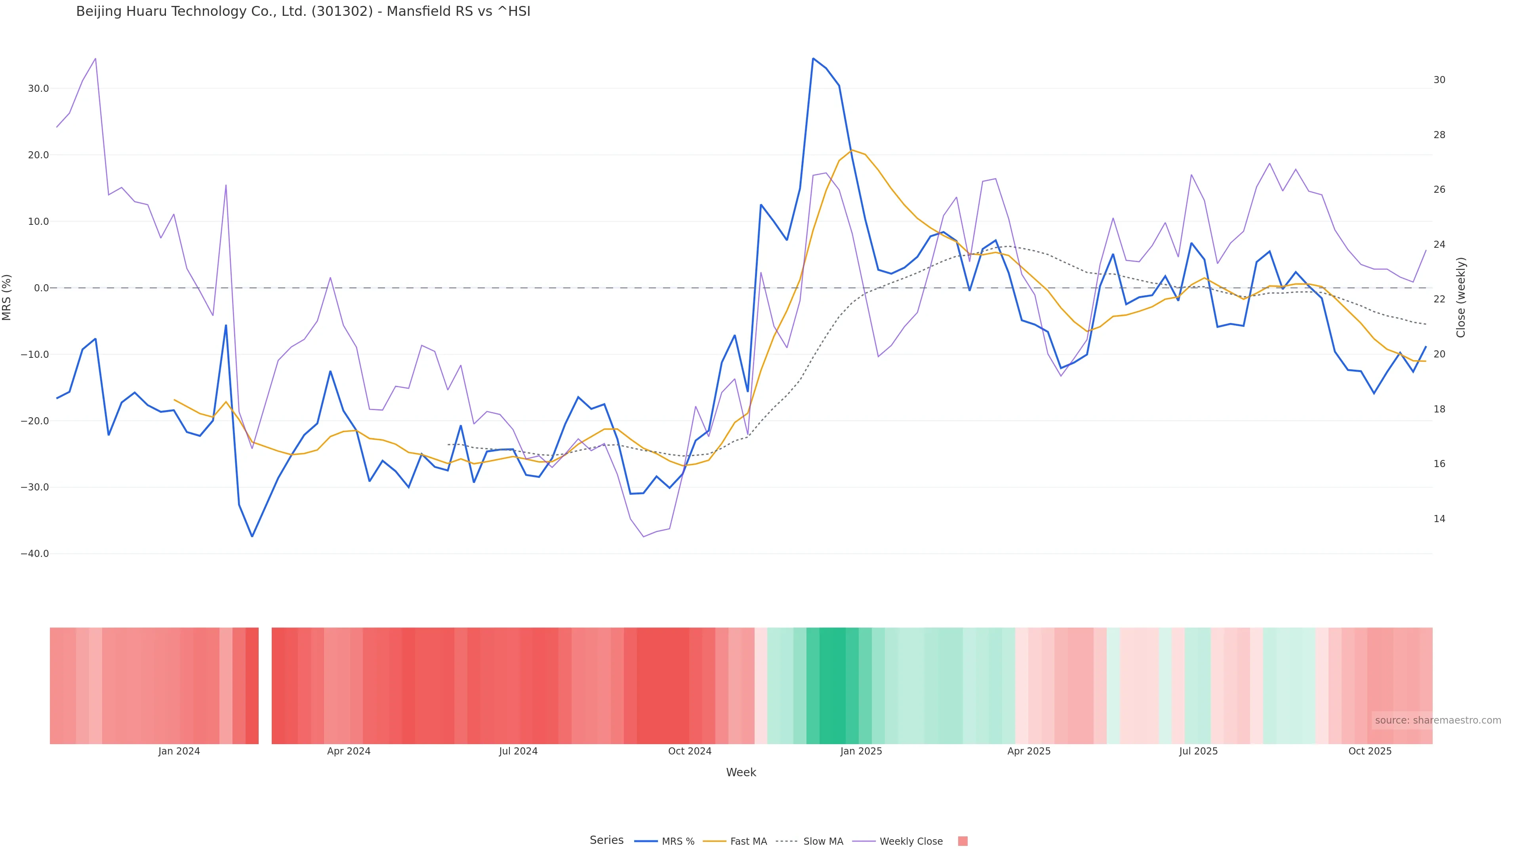Click the pink square legend swatch
1521x855 pixels.
pos(963,842)
